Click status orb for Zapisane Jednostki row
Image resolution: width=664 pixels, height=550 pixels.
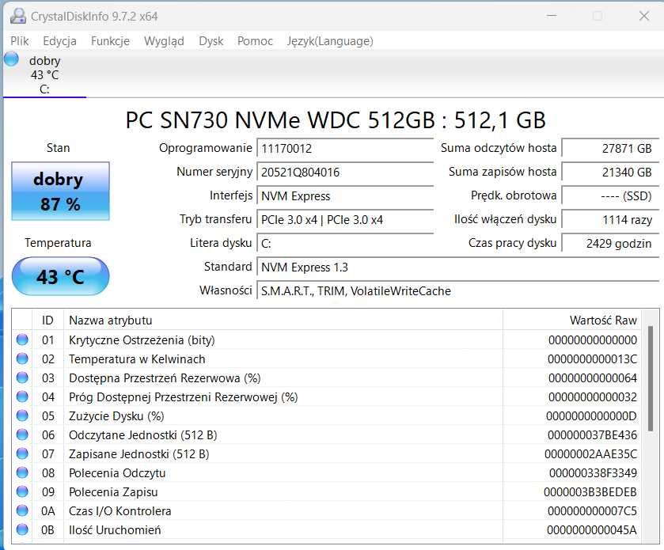pos(22,453)
